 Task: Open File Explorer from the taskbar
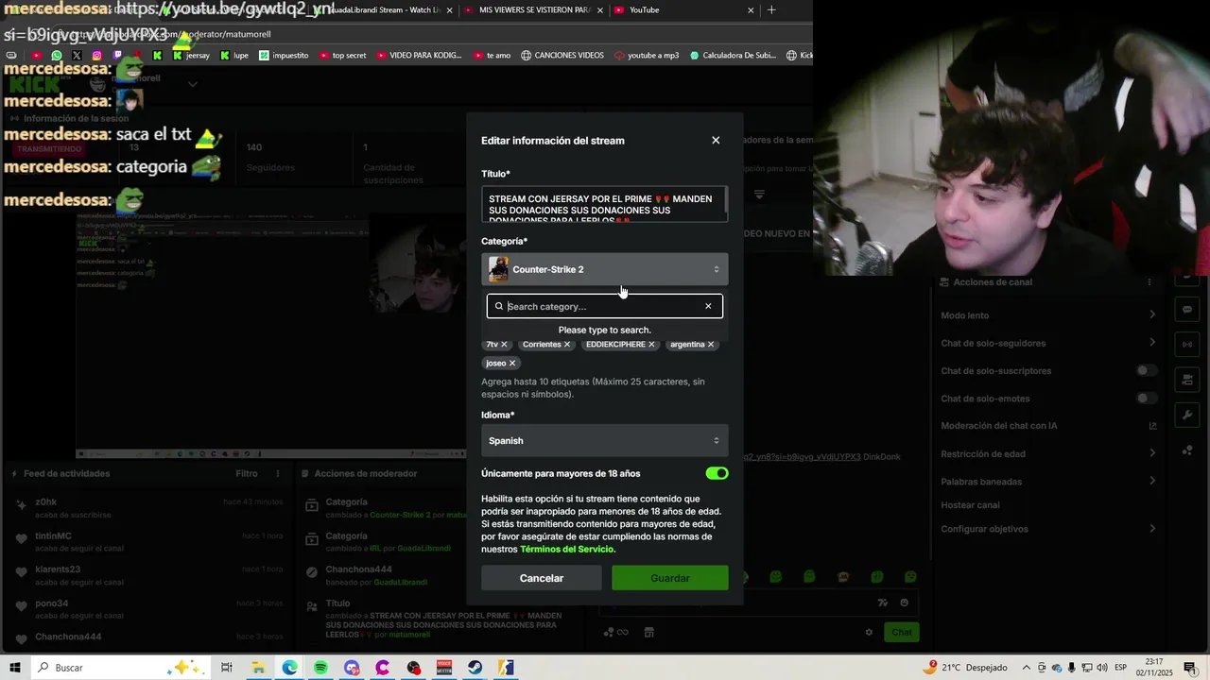pyautogui.click(x=258, y=668)
